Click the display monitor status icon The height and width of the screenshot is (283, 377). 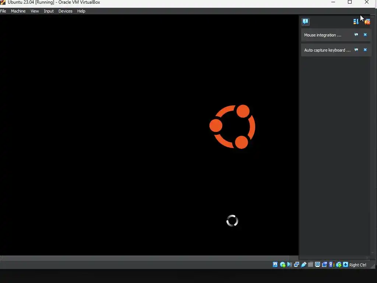pyautogui.click(x=317, y=265)
